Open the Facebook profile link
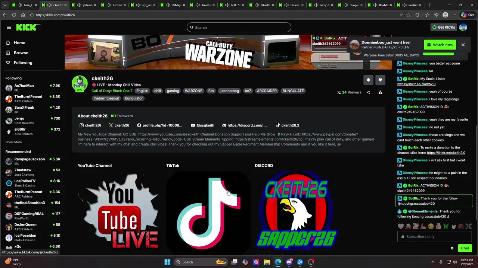 (x=159, y=125)
